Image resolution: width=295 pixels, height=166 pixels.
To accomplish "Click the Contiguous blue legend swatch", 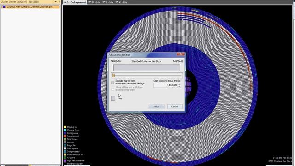I will (x=65, y=133).
